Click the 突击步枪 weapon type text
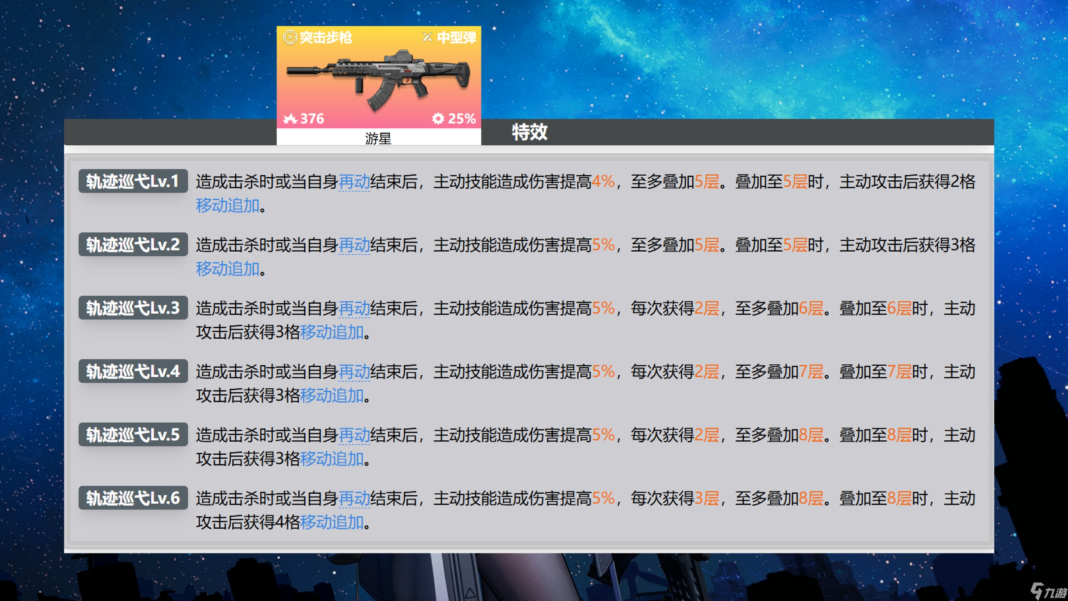 click(326, 38)
